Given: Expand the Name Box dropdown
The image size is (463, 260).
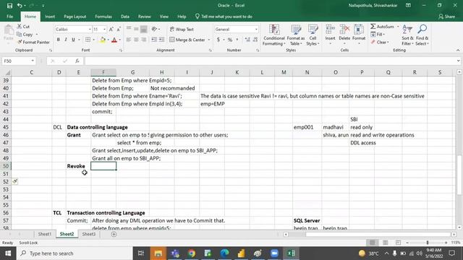Looking at the screenshot, I should click(x=33, y=61).
